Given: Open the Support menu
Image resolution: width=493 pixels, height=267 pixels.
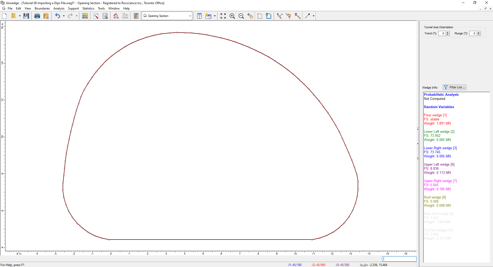Looking at the screenshot, I should pos(73,8).
